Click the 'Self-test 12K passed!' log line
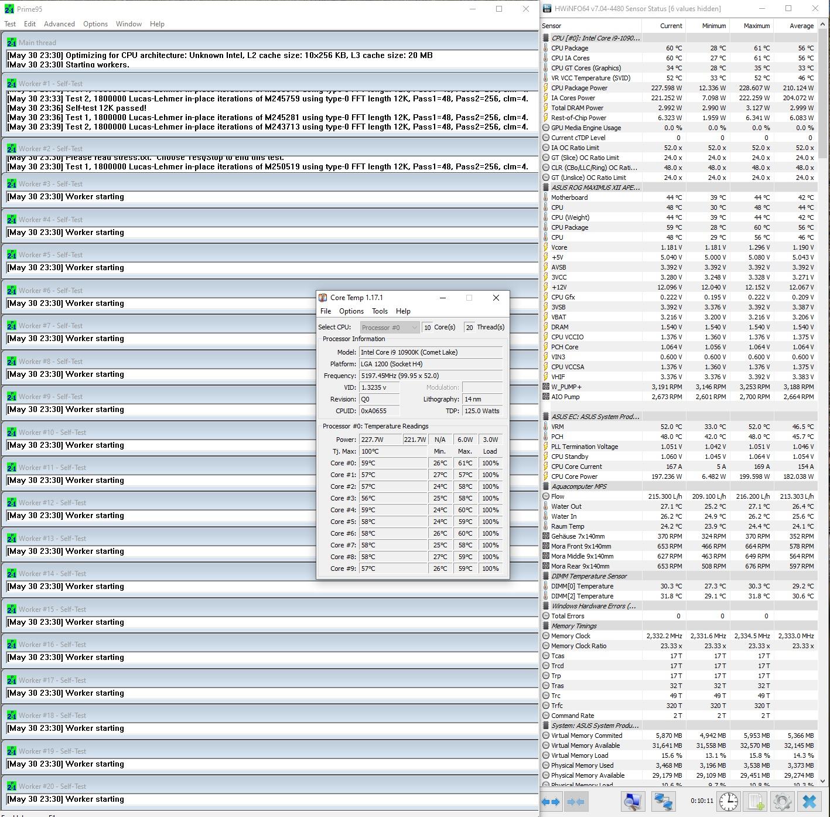The height and width of the screenshot is (817, 830). [106, 108]
